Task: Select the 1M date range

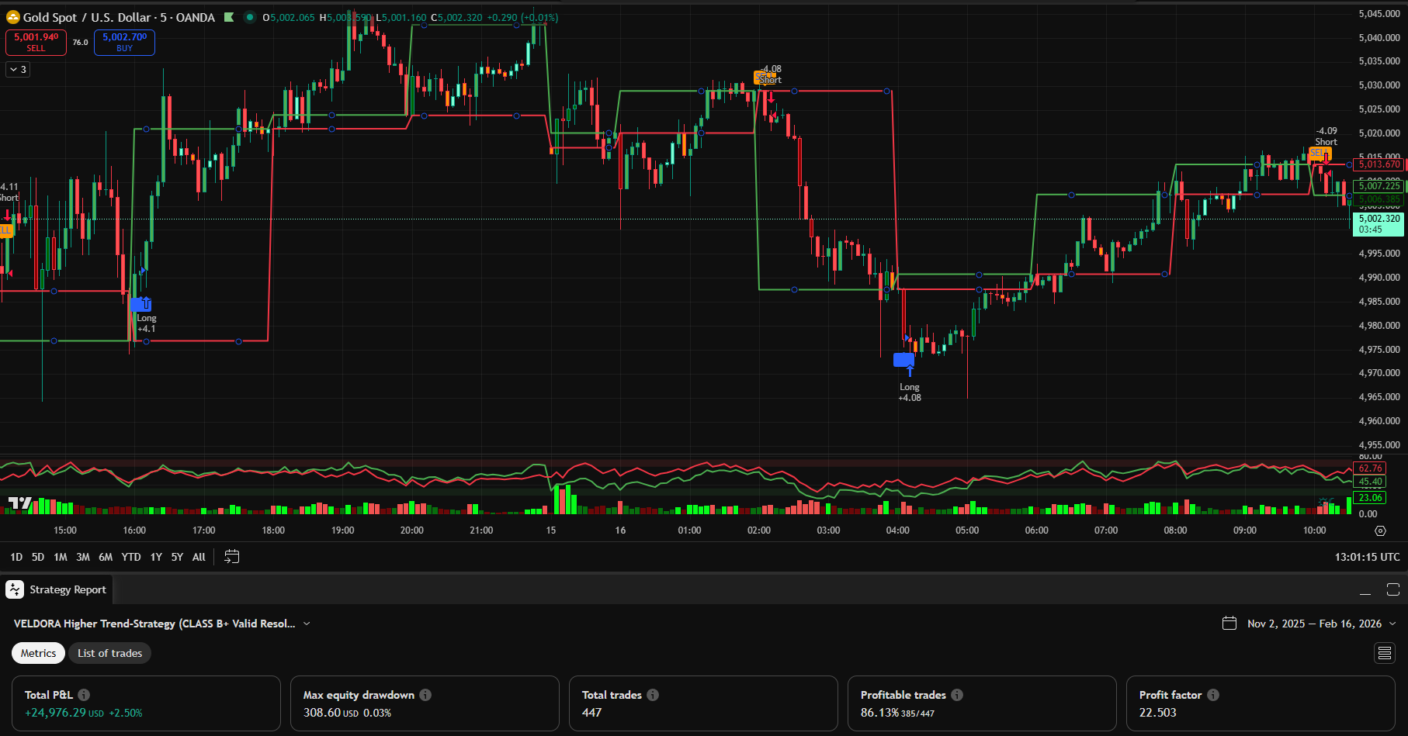Action: click(x=61, y=557)
